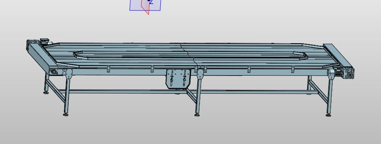
Task: Pick the inner guide rail's left curved end
Action: (x=81, y=55)
